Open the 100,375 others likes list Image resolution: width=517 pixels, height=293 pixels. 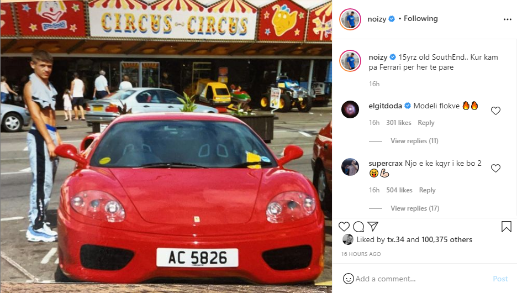[447, 239]
